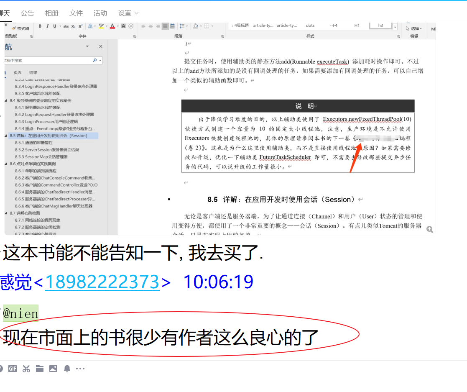Select heading 8.5 详解 Session in outline
The width and height of the screenshot is (467, 392).
[x=54, y=136]
